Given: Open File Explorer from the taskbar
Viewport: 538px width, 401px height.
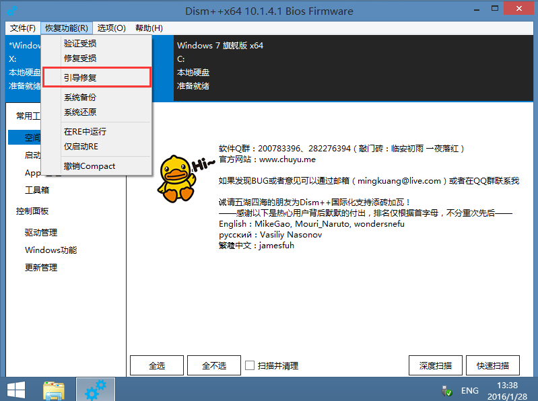Looking at the screenshot, I should point(53,390).
